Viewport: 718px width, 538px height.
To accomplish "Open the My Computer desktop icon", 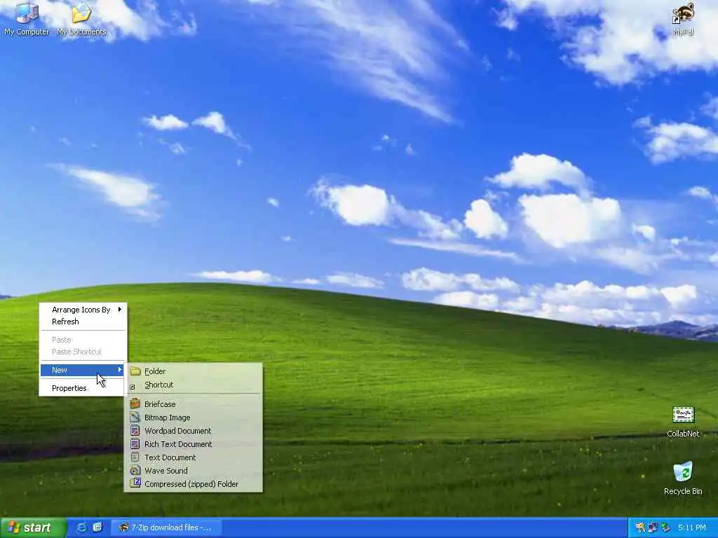I will 27,18.
